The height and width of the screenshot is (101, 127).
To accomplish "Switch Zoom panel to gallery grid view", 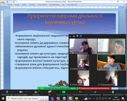I will [81, 36].
